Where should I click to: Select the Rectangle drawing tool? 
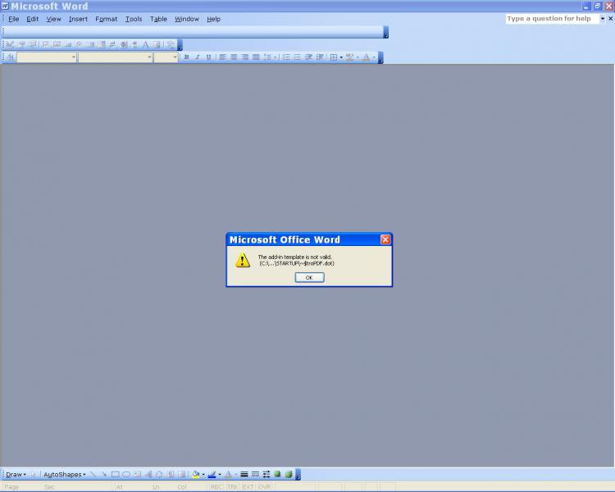click(x=115, y=474)
